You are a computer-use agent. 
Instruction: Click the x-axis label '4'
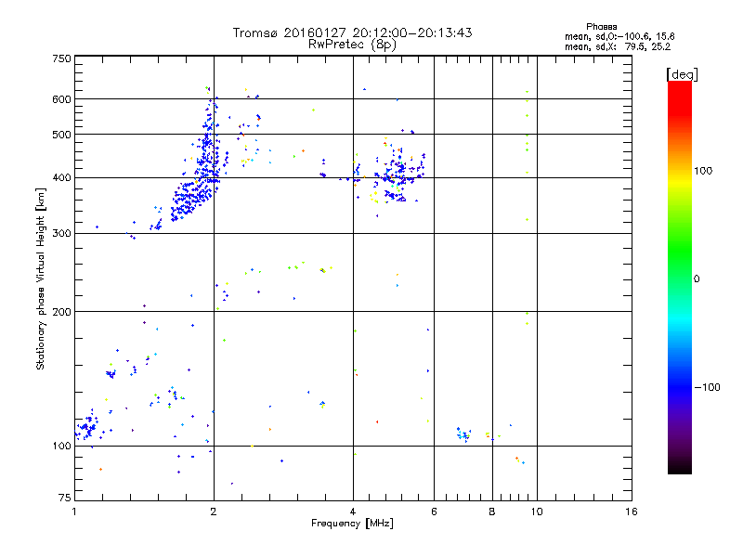(x=353, y=512)
